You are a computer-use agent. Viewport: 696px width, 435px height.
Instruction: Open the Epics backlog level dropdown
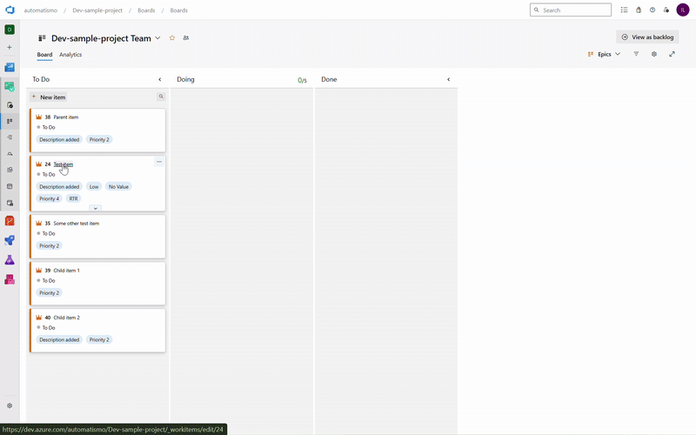pyautogui.click(x=606, y=54)
